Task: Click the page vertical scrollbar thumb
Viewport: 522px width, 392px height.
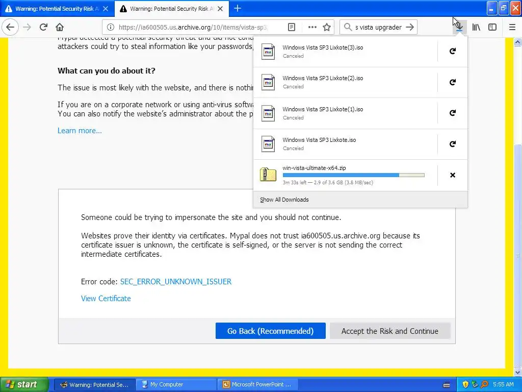Action: pyautogui.click(x=518, y=255)
